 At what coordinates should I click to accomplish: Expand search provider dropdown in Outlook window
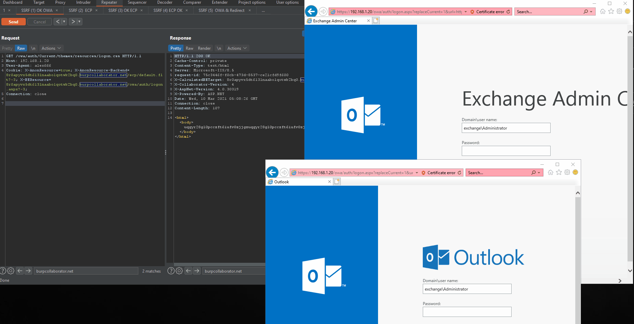point(539,173)
